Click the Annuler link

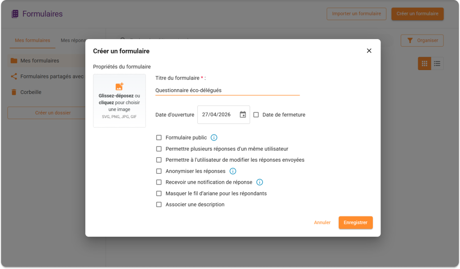[322, 223]
